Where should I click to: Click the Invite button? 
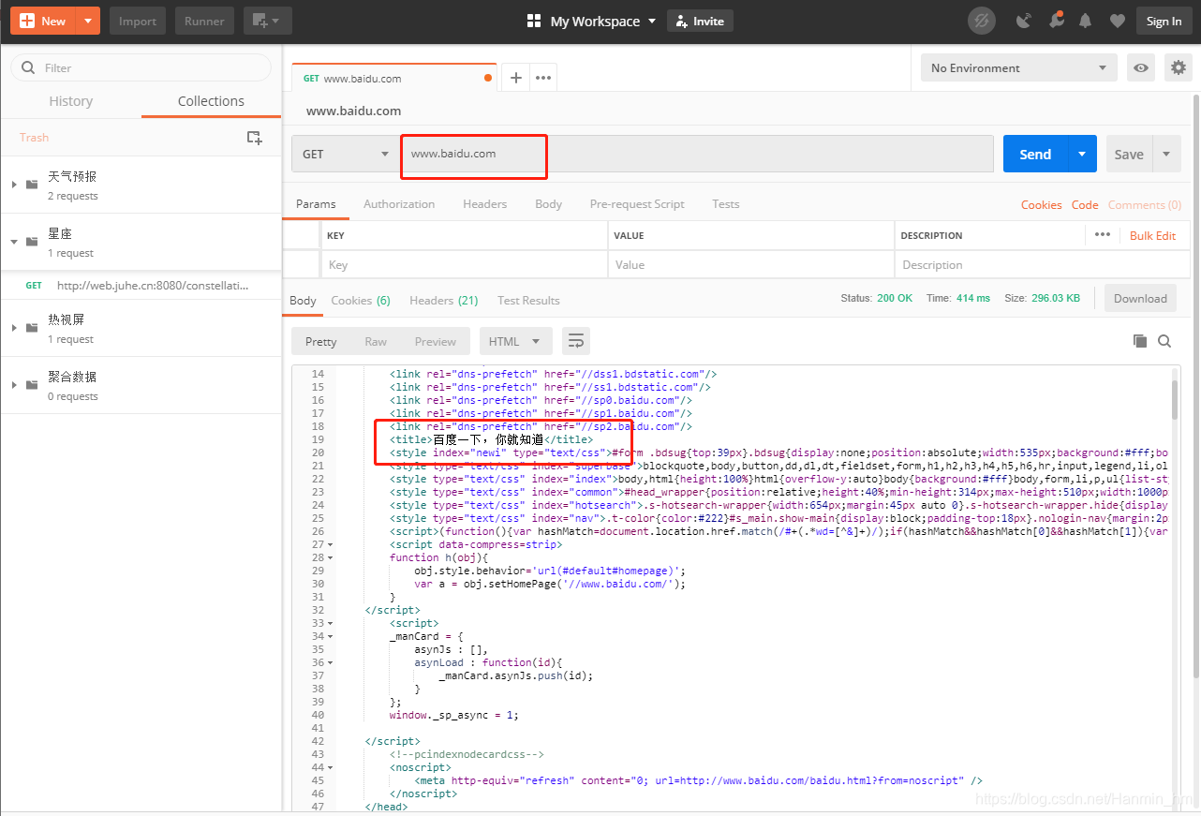(700, 21)
